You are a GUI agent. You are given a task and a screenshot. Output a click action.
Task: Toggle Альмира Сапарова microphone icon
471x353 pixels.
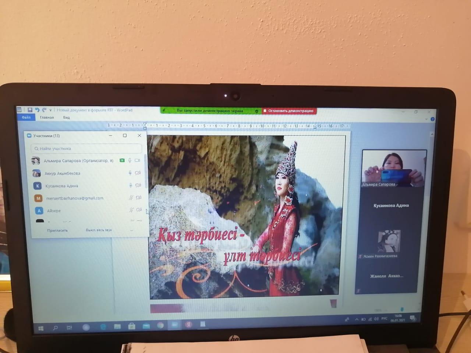pyautogui.click(x=130, y=161)
